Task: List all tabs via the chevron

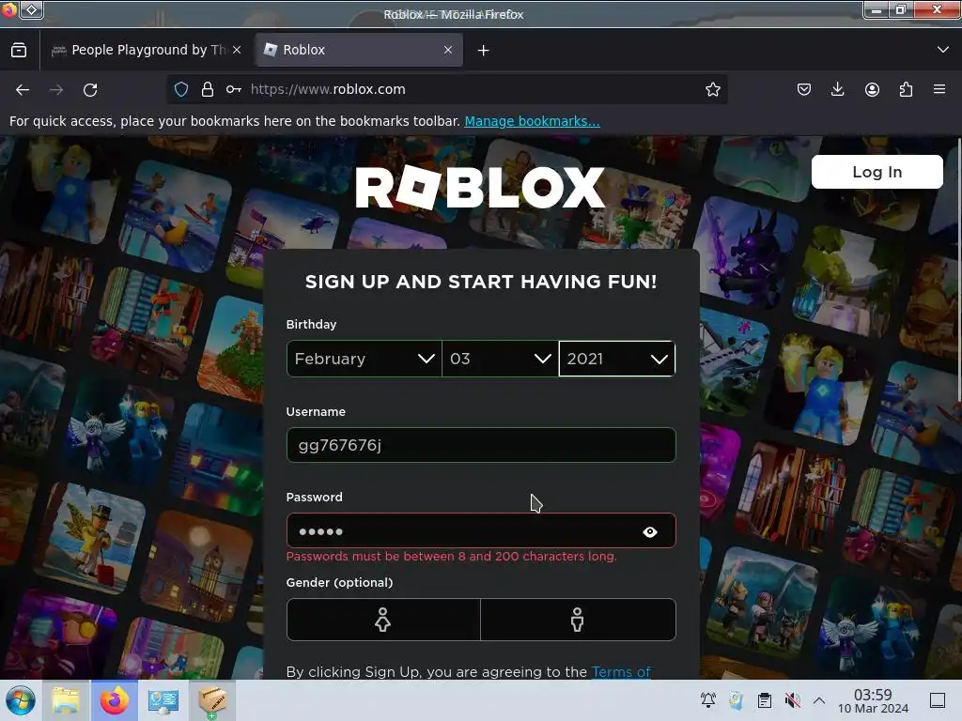Action: tap(943, 50)
